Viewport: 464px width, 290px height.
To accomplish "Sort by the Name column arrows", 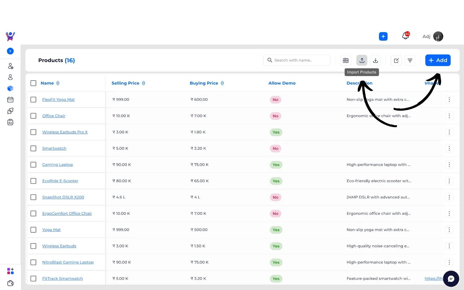I will [58, 83].
